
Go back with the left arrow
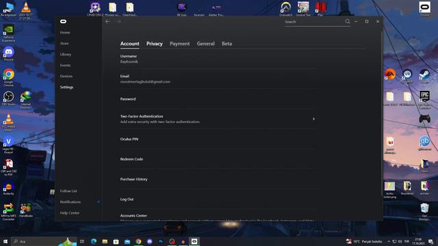tap(107, 21)
